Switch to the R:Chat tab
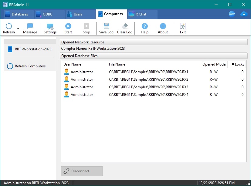The height and width of the screenshot is (186, 251). click(x=142, y=14)
